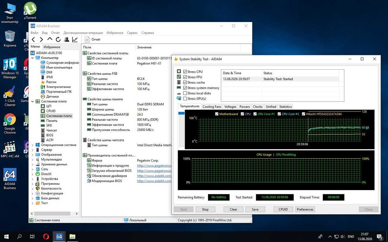Switch to the Cooling Fans tab
The width and height of the screenshot is (388, 242).
tap(212, 107)
